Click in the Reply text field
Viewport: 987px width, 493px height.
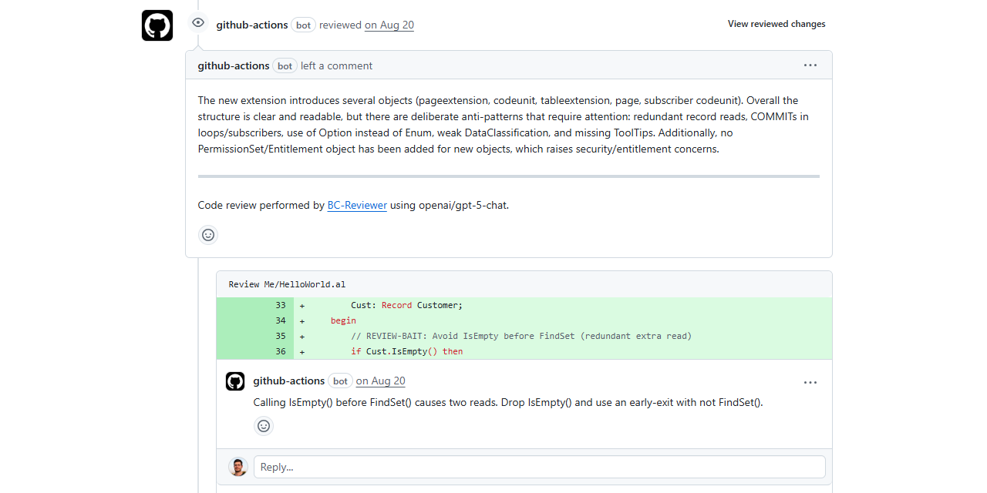click(540, 467)
